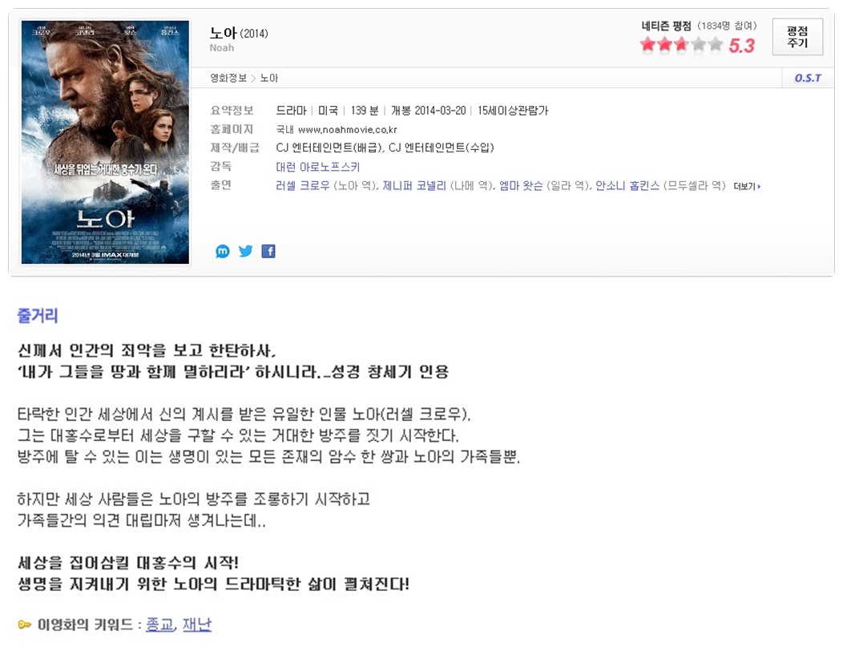Open the O.S.T tab
843x672 pixels.
point(808,78)
